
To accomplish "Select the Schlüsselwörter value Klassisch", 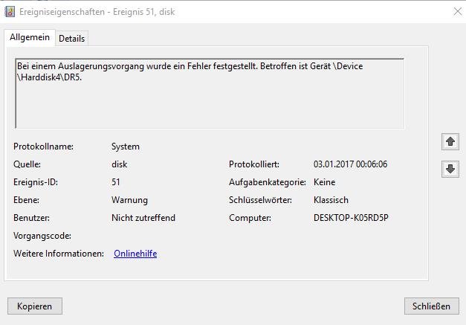I will (x=331, y=200).
